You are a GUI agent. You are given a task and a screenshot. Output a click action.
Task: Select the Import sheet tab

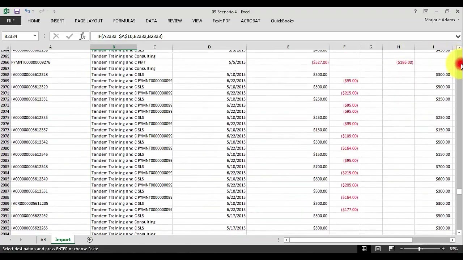pos(63,240)
